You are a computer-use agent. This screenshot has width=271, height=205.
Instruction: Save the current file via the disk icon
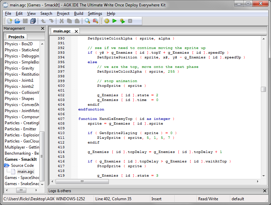25,21
